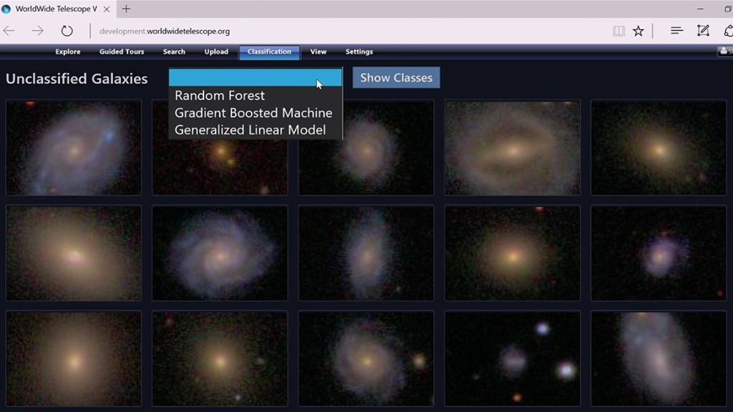Select the blue spiral galaxy thumbnail in top row
Viewport: 733px width, 412px height.
(74, 147)
